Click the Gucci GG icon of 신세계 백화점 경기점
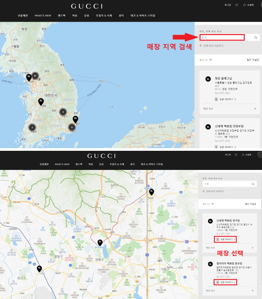Viewport: 262px width, 299px height. click(210, 221)
